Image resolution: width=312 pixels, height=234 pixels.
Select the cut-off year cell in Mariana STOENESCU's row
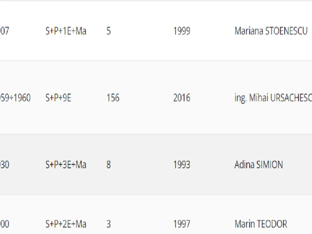[x=4, y=31]
